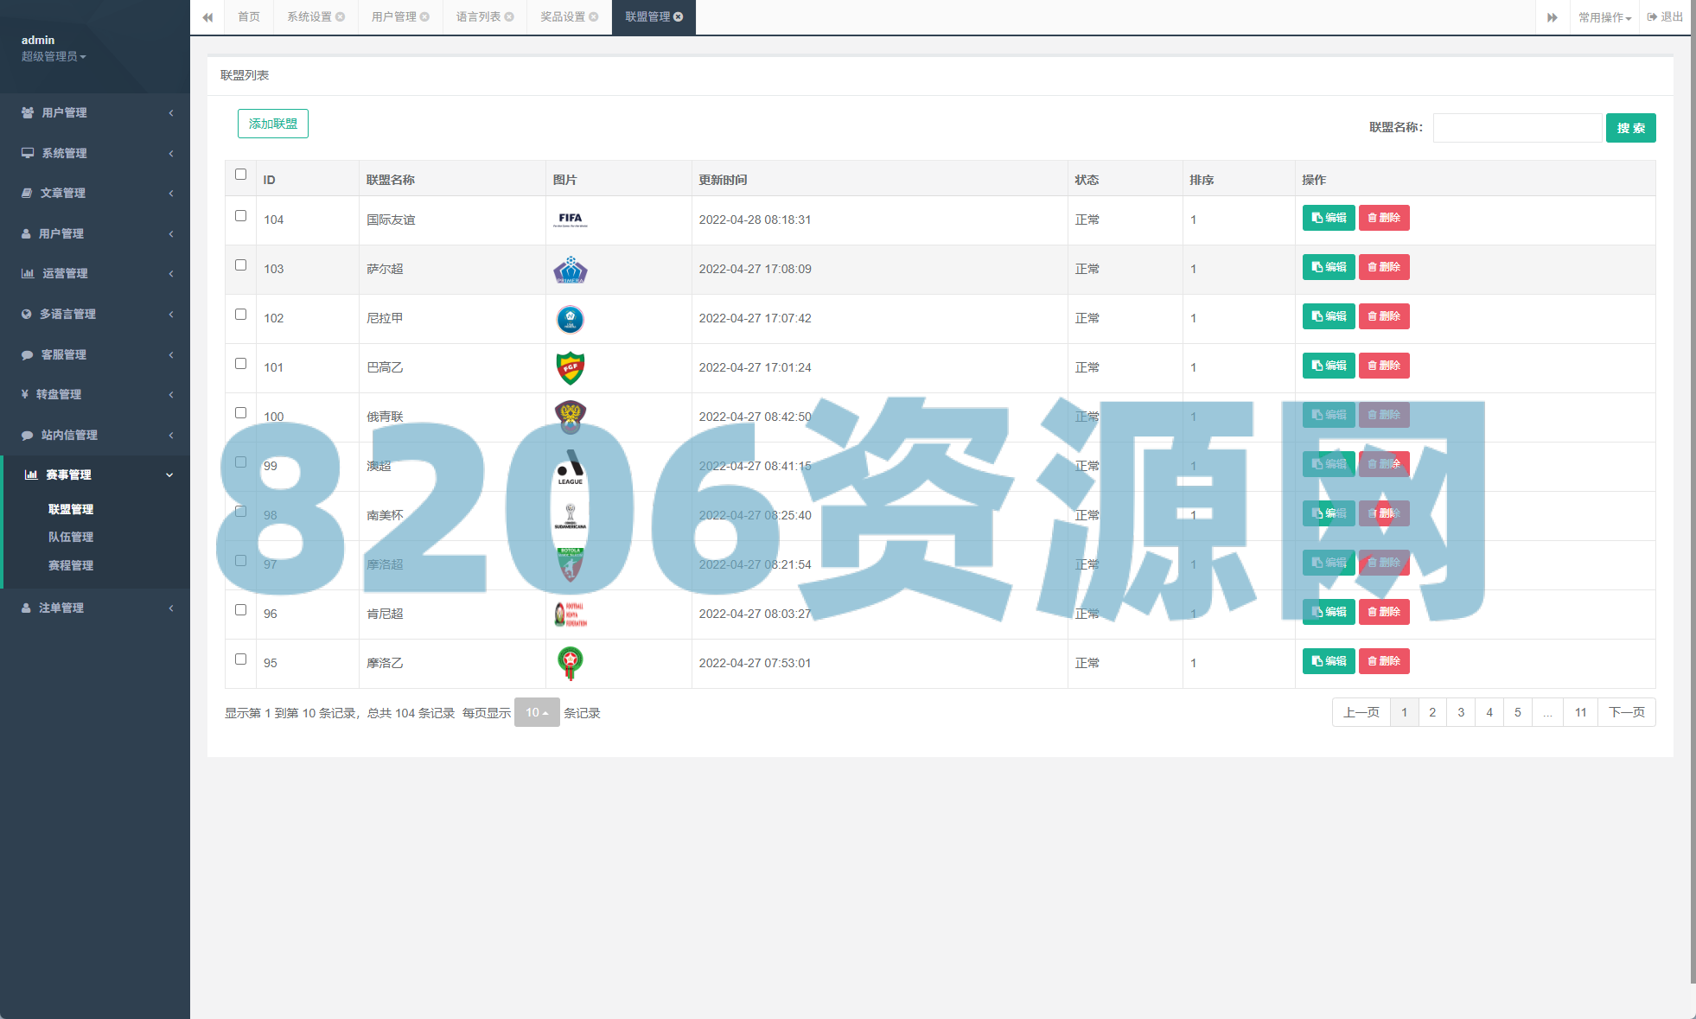1696x1019 pixels.
Task: Jump to page 11 in pagination
Action: pos(1581,712)
